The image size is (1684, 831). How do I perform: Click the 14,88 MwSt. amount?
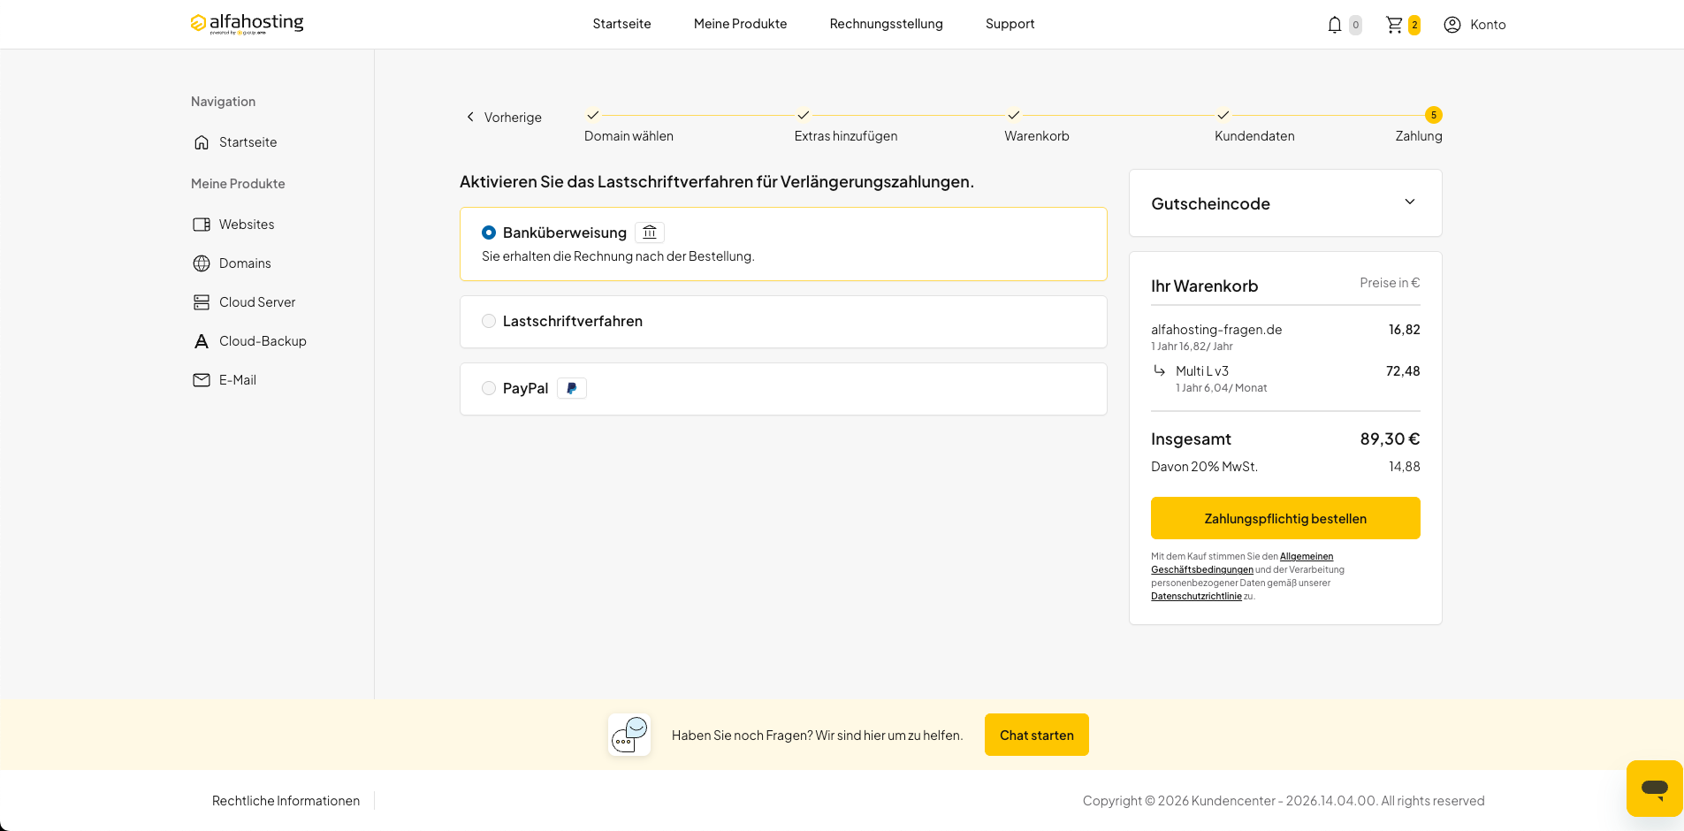click(x=1404, y=467)
